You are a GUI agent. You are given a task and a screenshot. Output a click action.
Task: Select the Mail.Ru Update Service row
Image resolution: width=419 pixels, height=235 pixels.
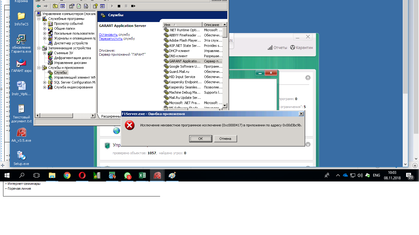click(193, 98)
